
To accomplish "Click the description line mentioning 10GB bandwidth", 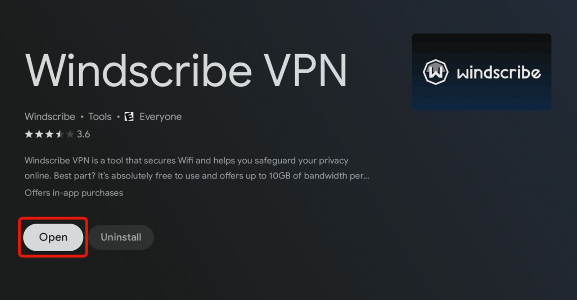I will point(197,176).
